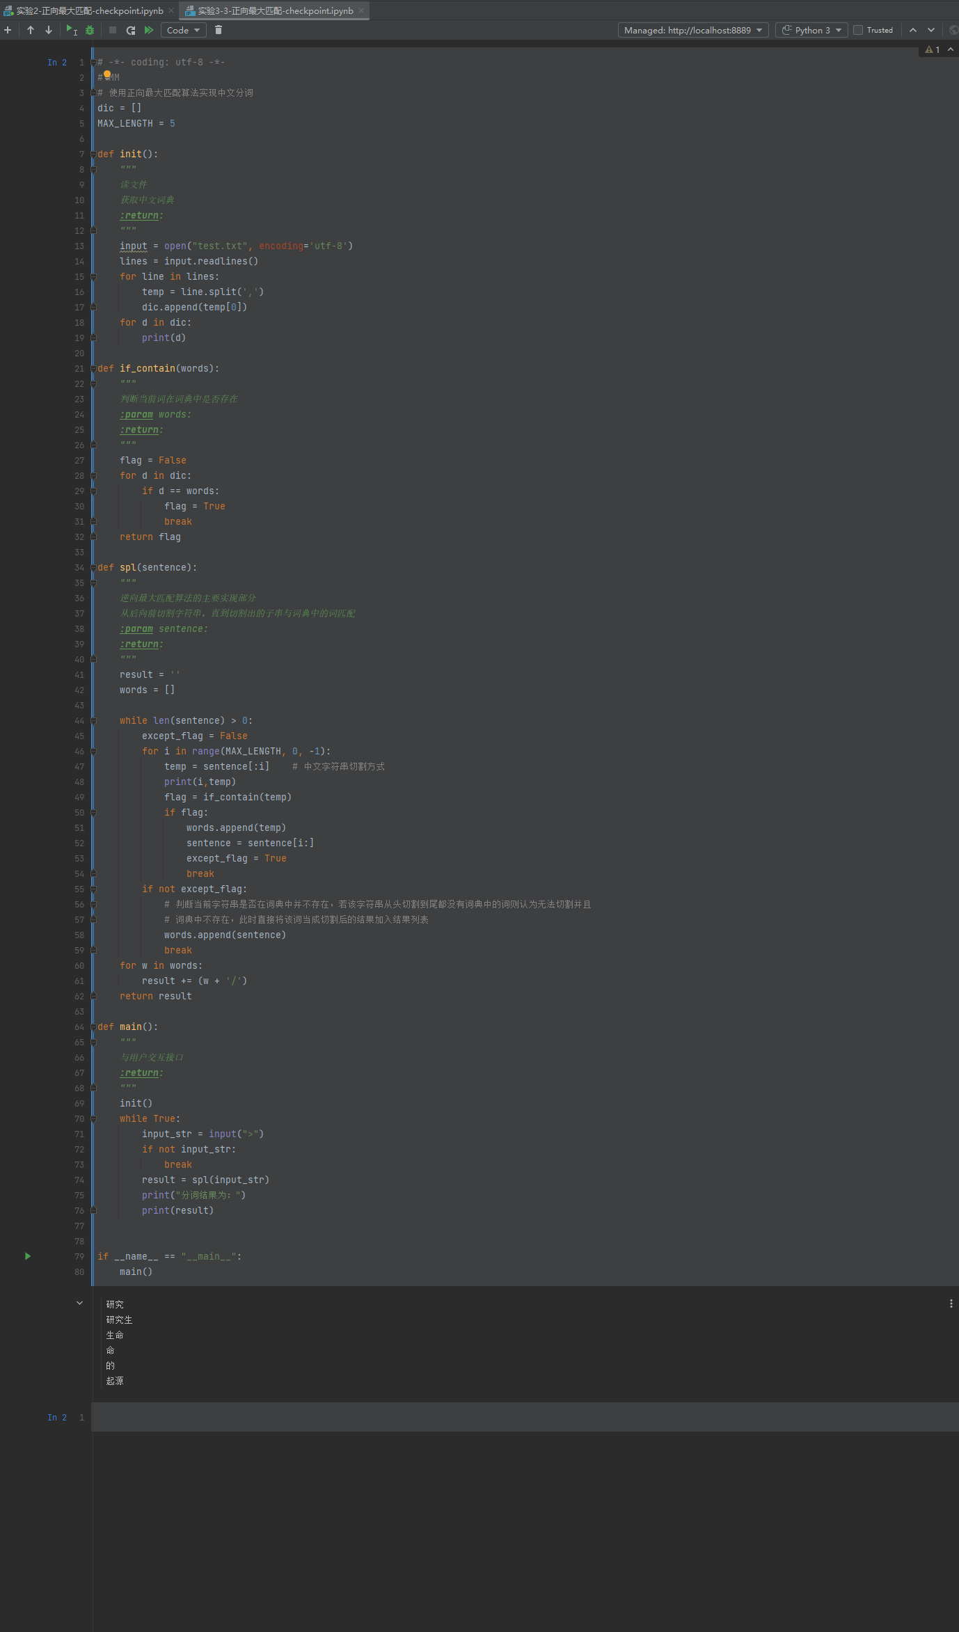Click 'result = spl(input_str)' on line 74
Viewport: 959px width, 1632px height.
tap(206, 1180)
